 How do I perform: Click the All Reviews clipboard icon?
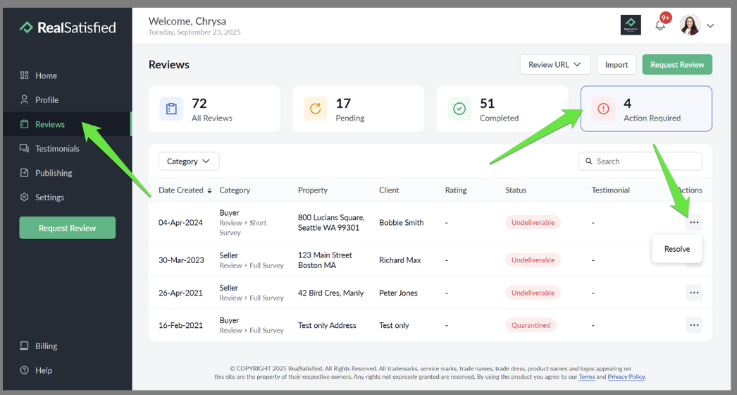tap(171, 109)
